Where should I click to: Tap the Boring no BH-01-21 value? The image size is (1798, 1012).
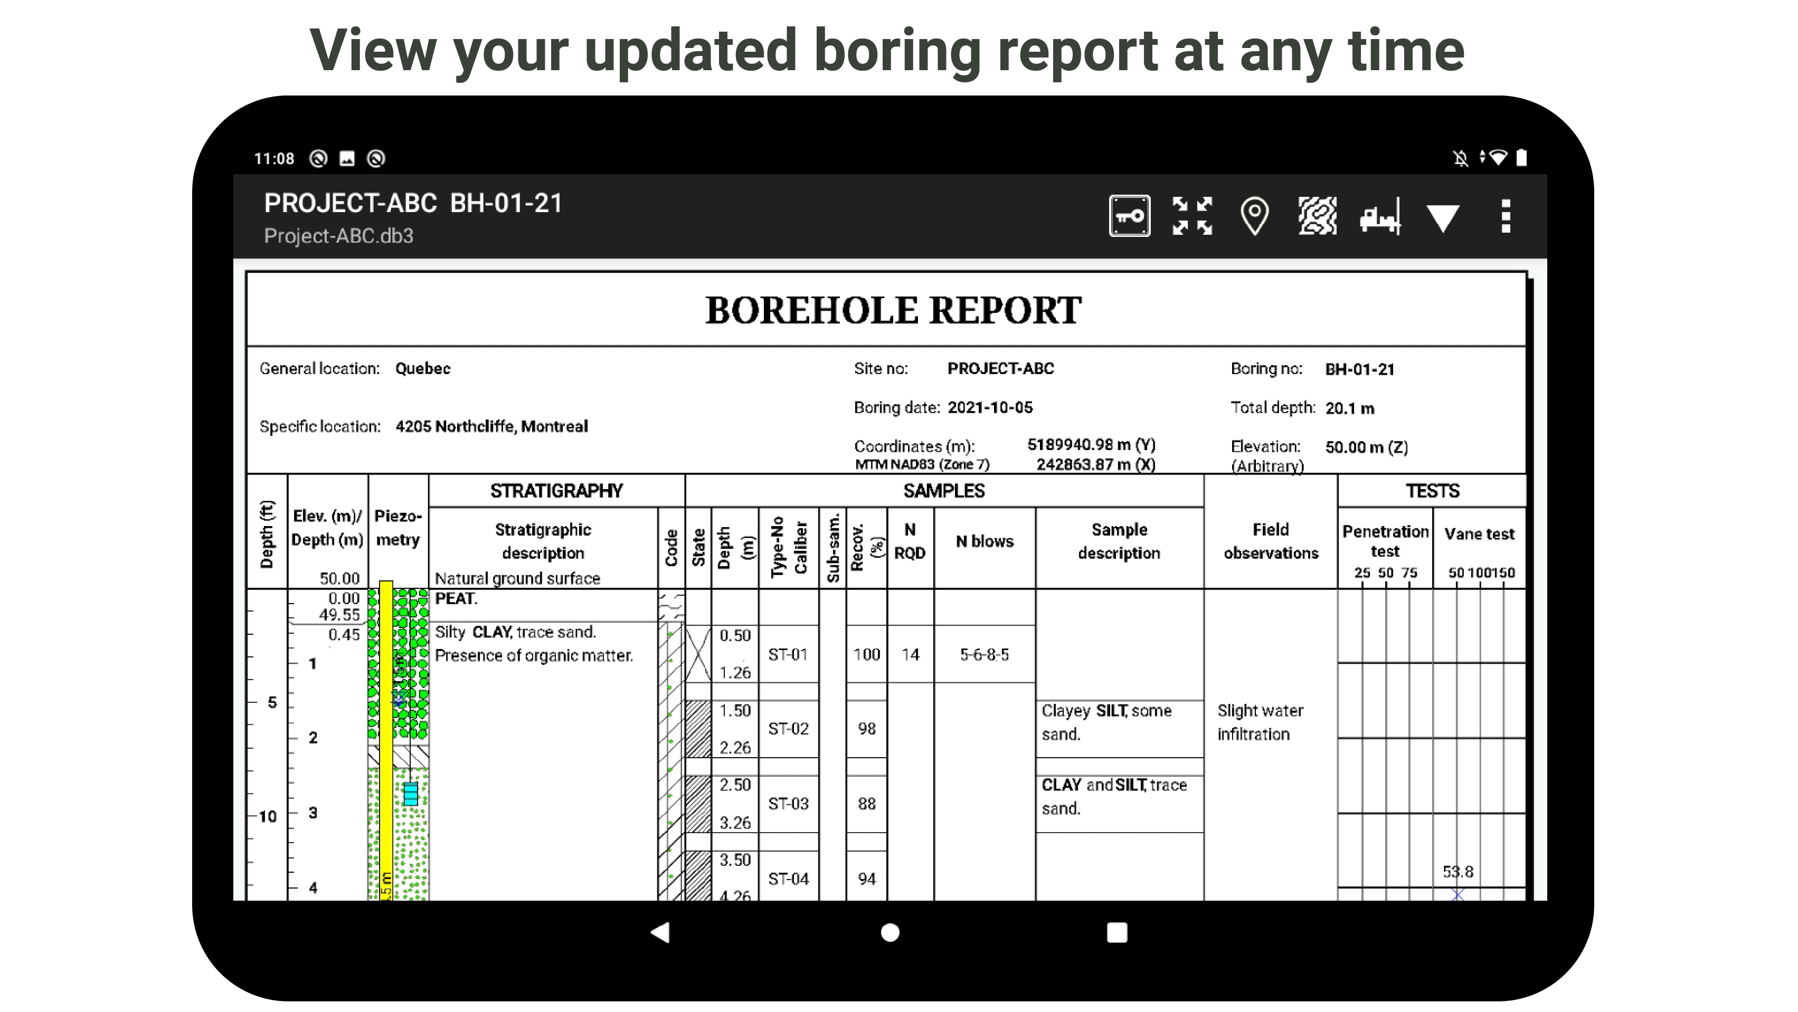[1360, 369]
